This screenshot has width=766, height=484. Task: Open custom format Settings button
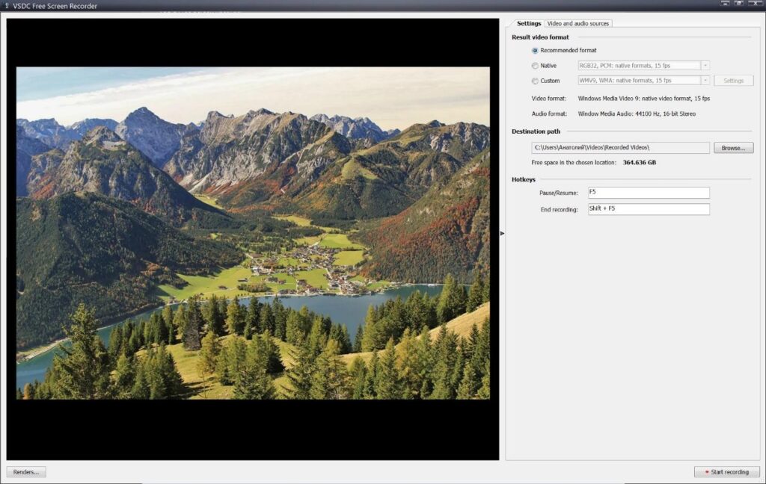click(x=733, y=81)
